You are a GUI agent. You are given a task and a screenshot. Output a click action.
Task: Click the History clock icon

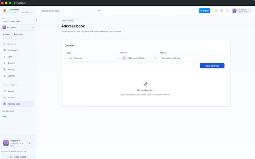[4, 69]
